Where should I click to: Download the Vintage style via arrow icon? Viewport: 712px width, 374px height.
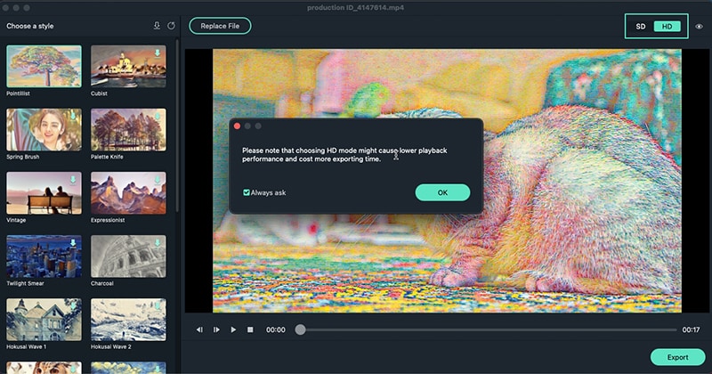73,180
